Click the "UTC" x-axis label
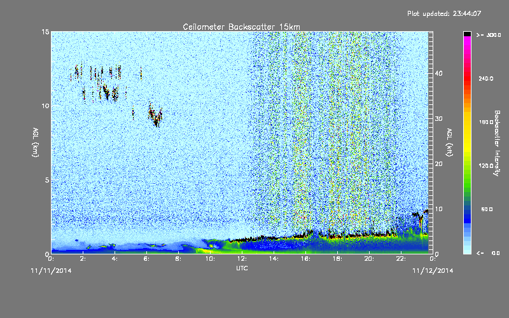 (242, 268)
